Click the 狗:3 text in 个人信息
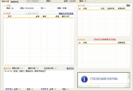 coord(43,8)
